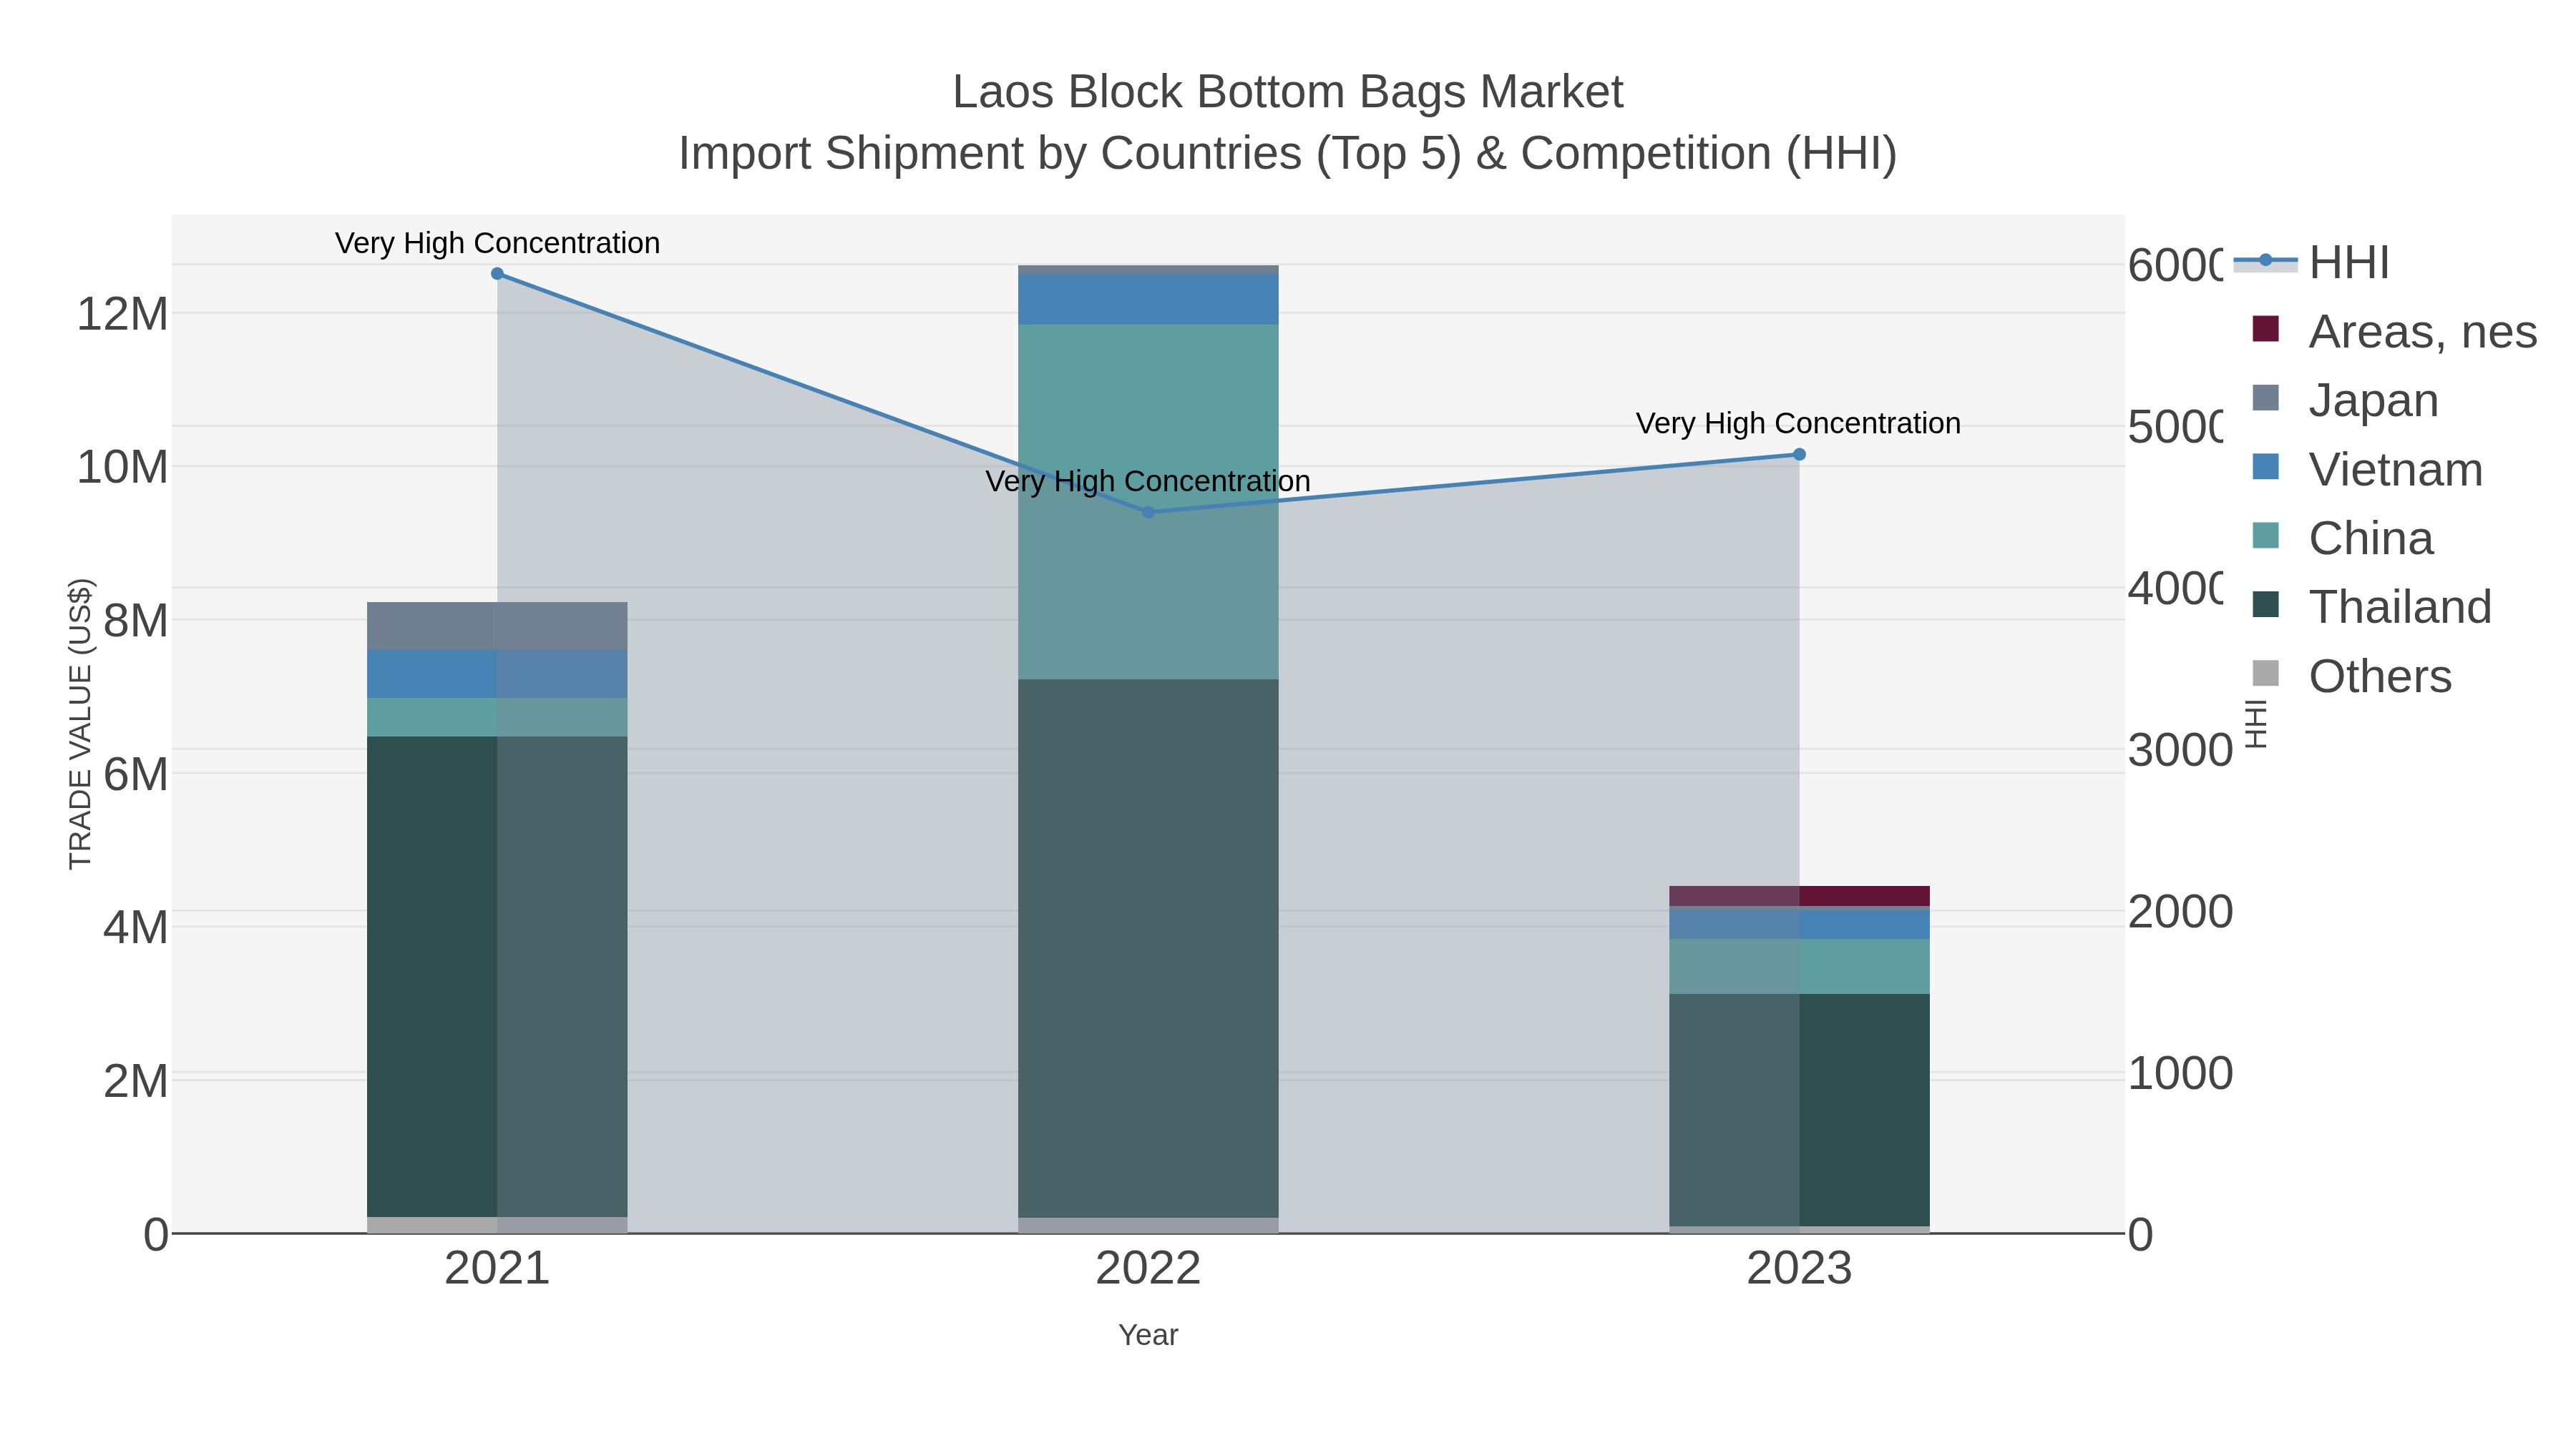Viewport: 2576px width, 1448px height.
Task: Click the 2021 x-axis label
Action: [497, 1268]
